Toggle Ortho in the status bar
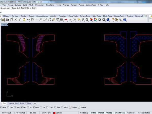The width and height of the screenshot is (152, 114). (x=93, y=113)
